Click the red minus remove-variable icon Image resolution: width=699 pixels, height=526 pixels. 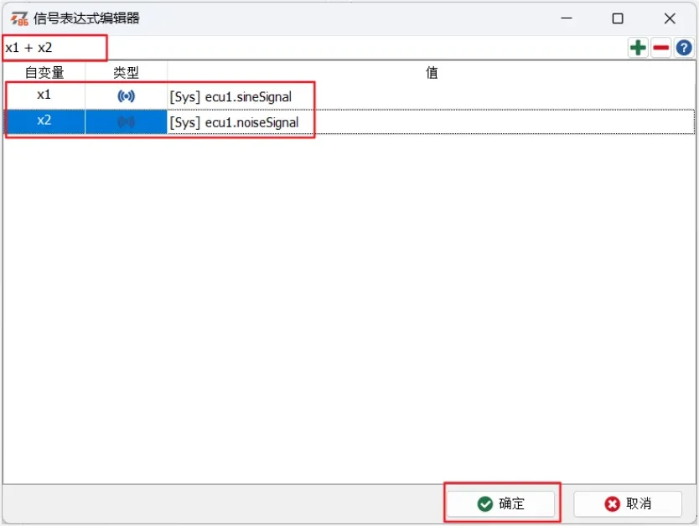coord(660,48)
